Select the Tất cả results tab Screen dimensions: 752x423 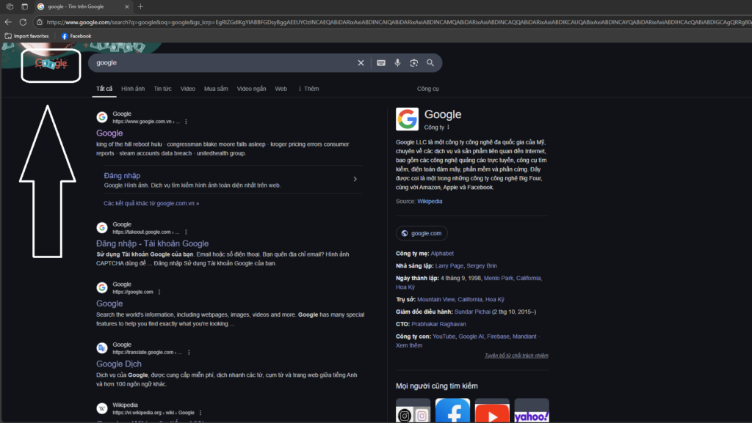pyautogui.click(x=104, y=89)
